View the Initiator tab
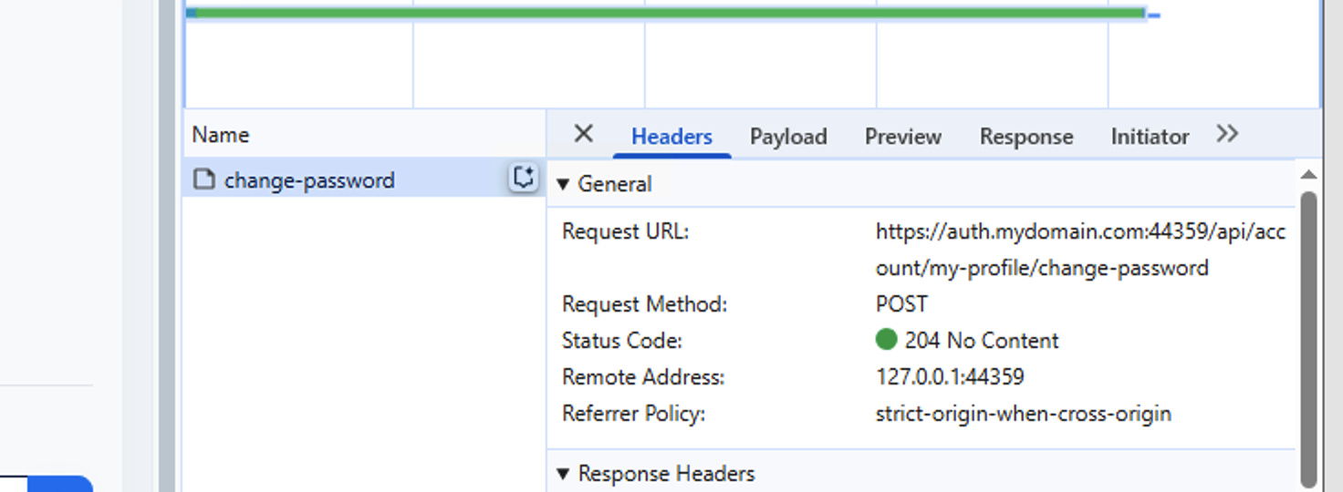Viewport: 1343px width, 492px height. (x=1149, y=137)
